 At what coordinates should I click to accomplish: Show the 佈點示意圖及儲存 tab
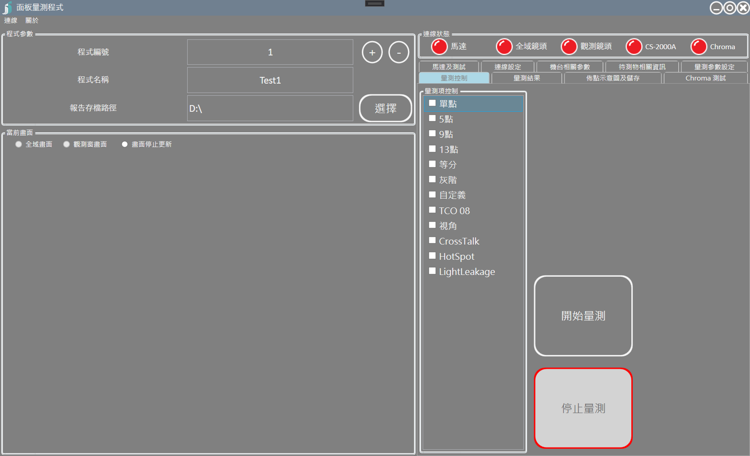coord(613,78)
